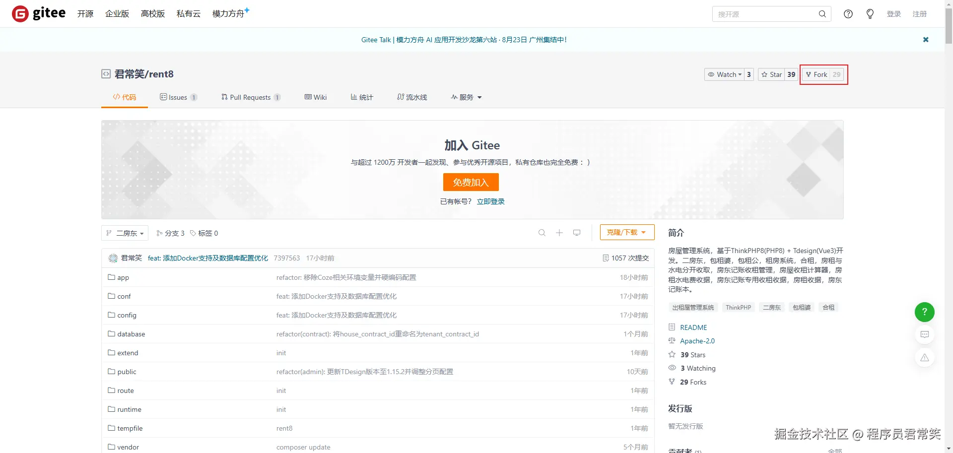Fork the rent8 repository
This screenshot has width=953, height=453.
coord(817,74)
